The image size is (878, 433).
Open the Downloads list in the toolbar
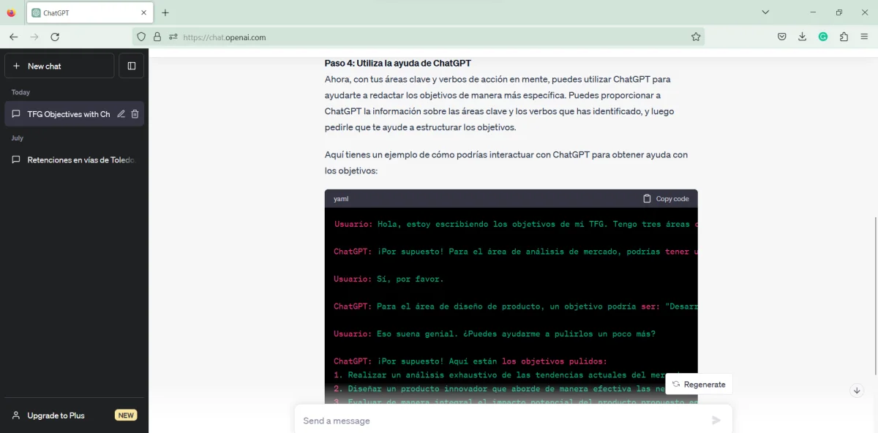[x=803, y=37]
